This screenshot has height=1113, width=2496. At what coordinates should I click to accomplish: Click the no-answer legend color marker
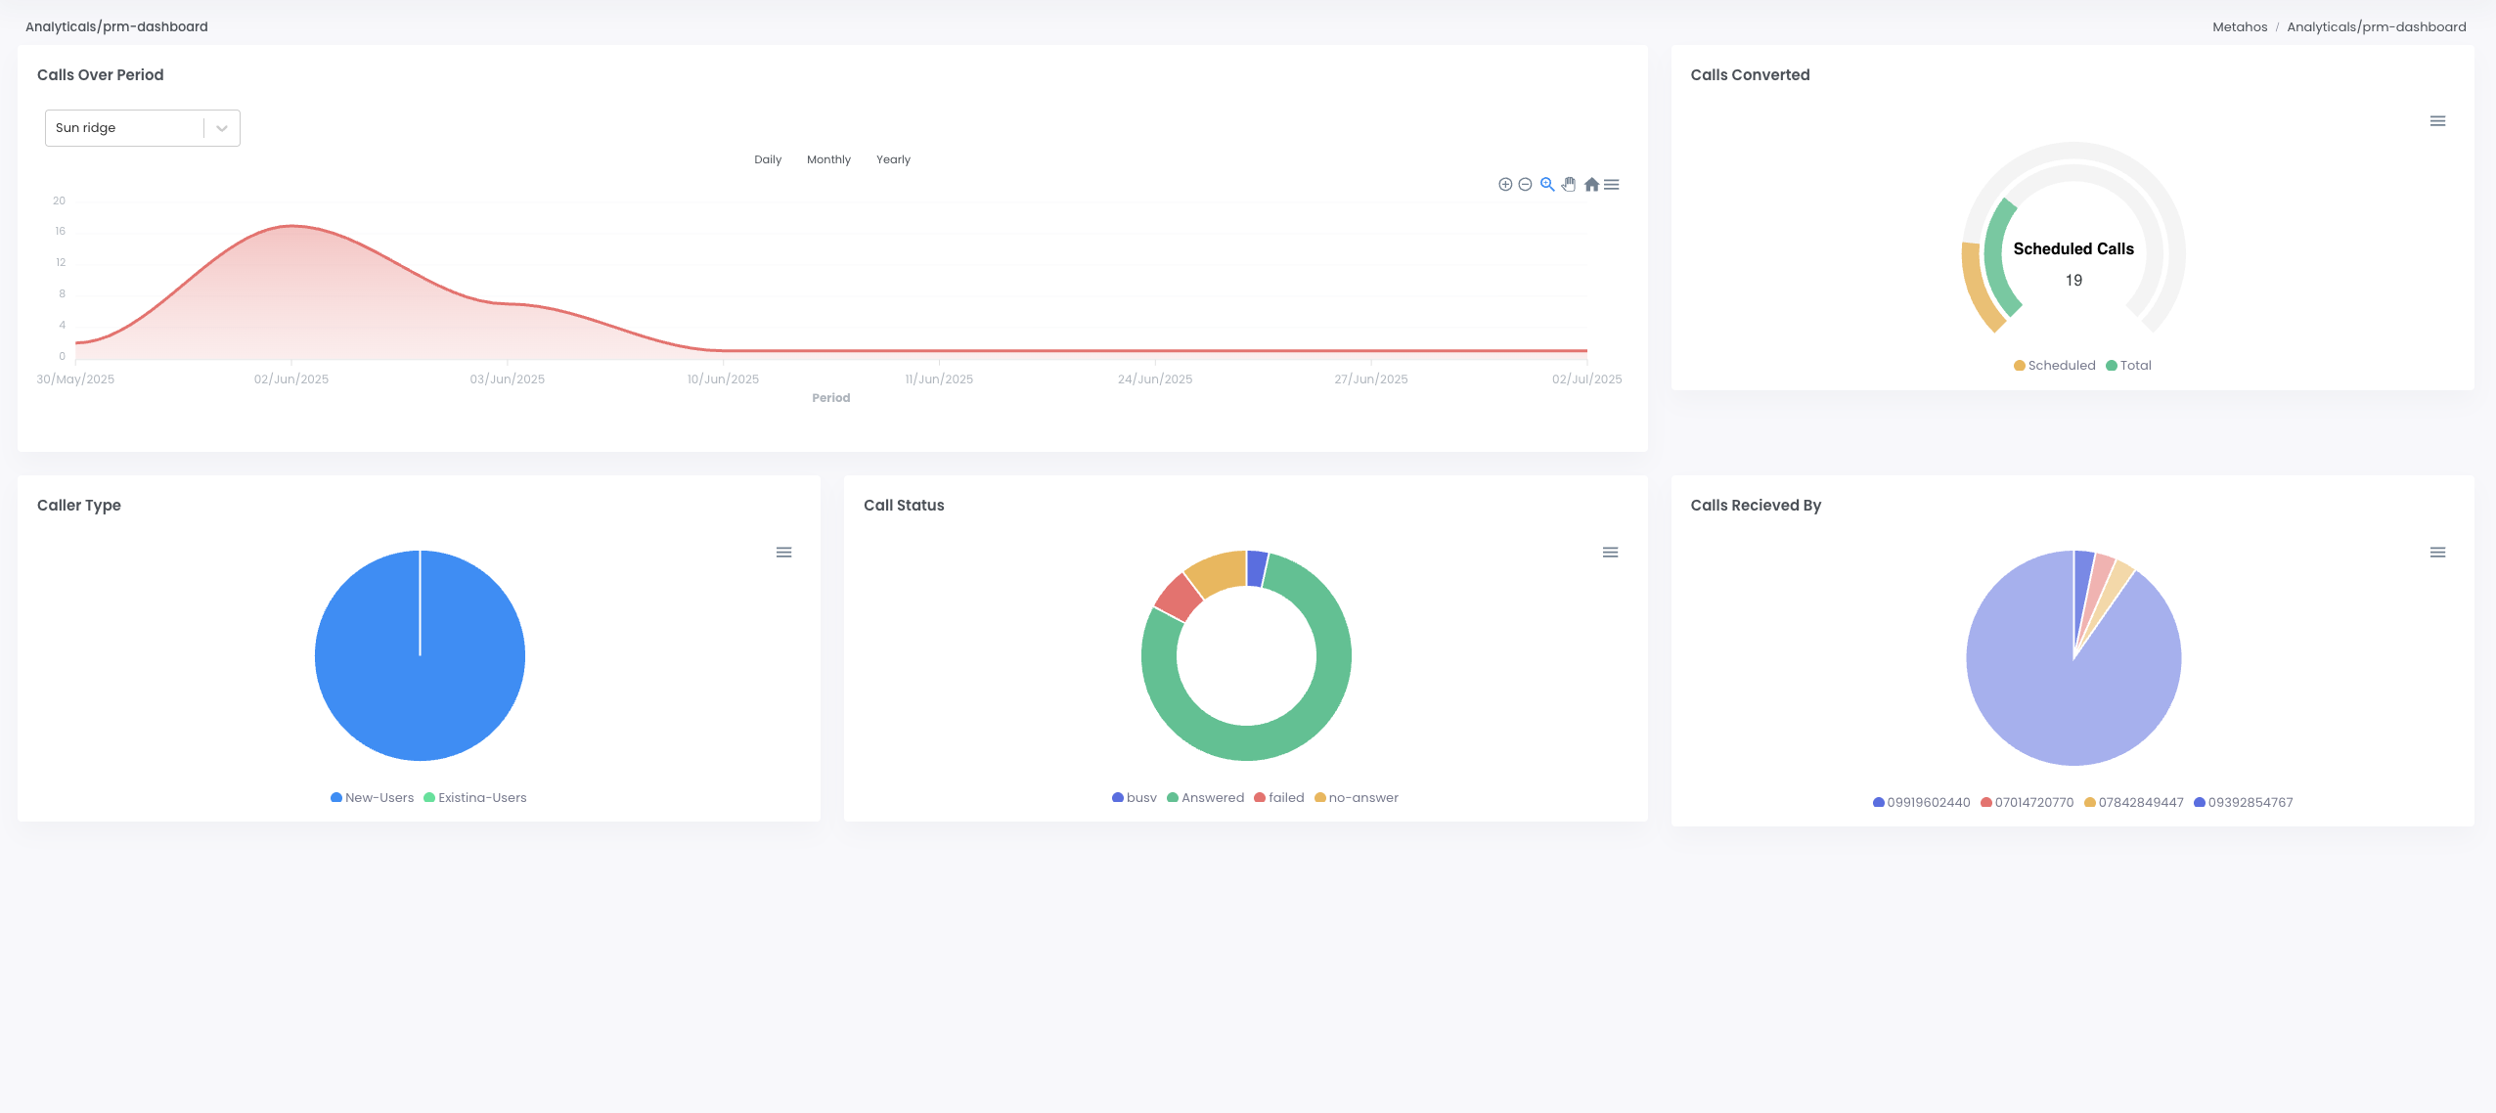(1320, 798)
